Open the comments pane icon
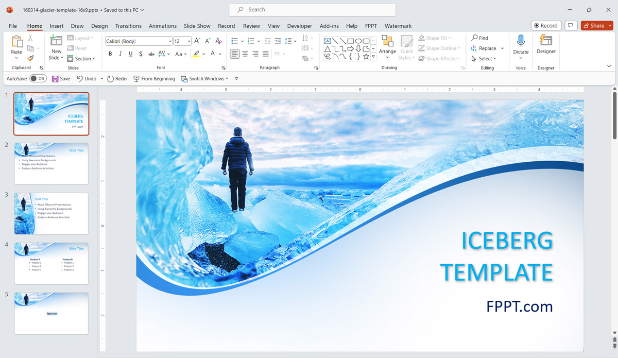618x358 pixels. 571,25
